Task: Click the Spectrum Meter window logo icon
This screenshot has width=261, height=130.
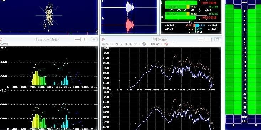Action: click(x=1, y=39)
